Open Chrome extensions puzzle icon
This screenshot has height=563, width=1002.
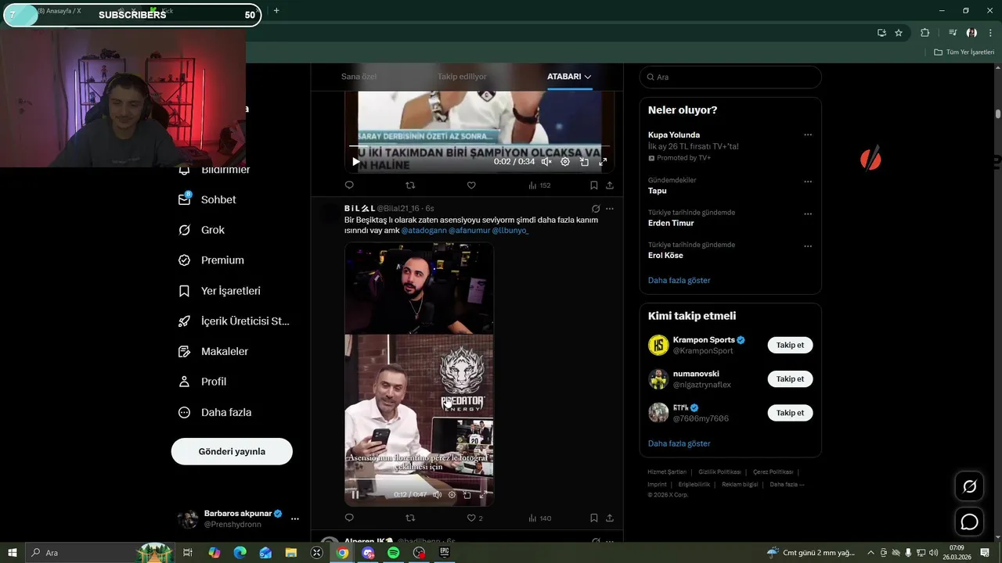coord(925,33)
